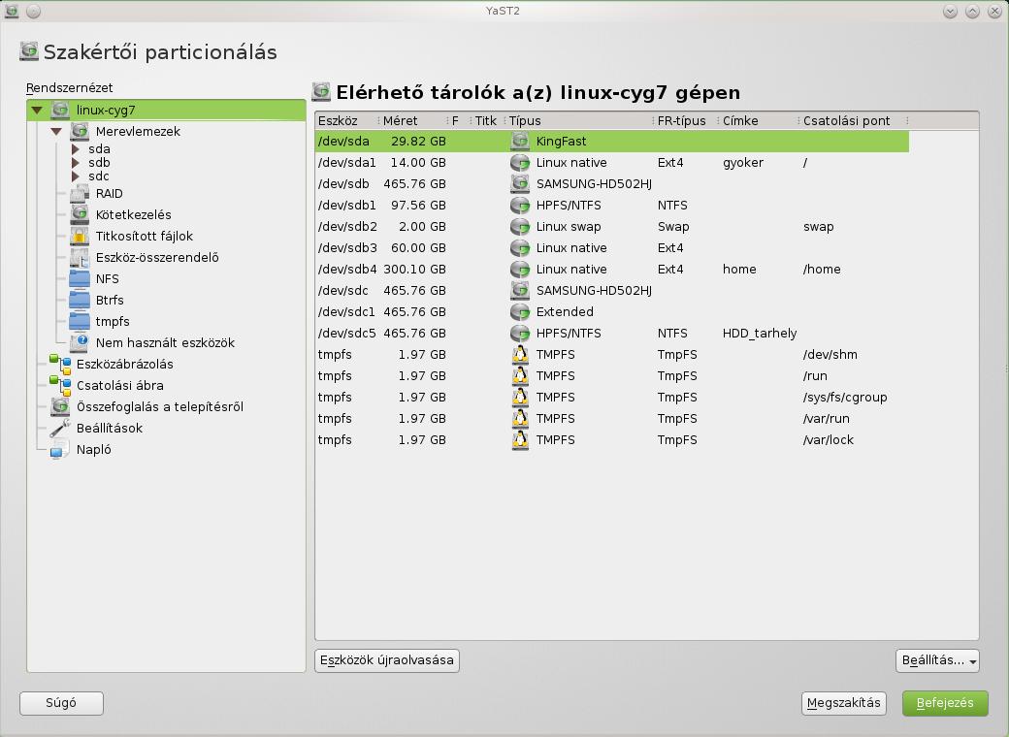Screen dimensions: 1009x737
Task: Click the Merevlemezek hard disk icon
Action: coord(80,131)
